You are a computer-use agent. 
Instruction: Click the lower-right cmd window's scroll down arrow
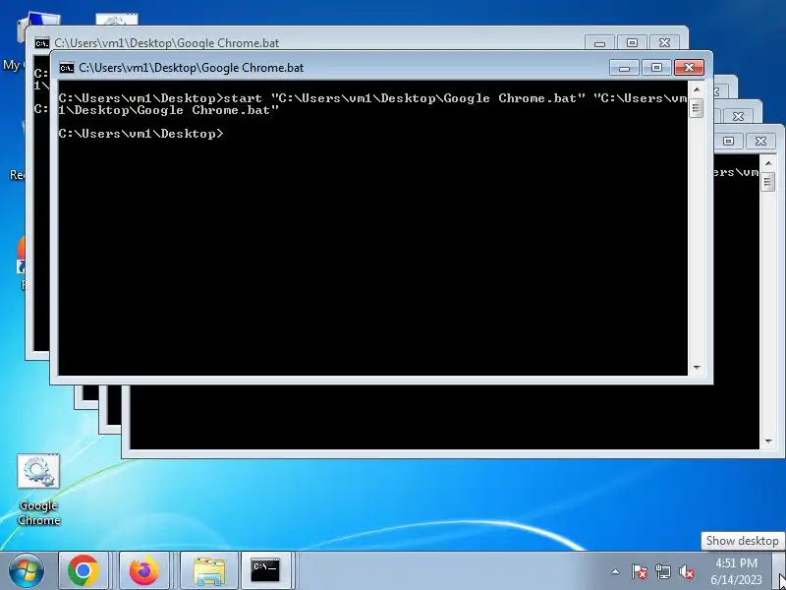(768, 441)
